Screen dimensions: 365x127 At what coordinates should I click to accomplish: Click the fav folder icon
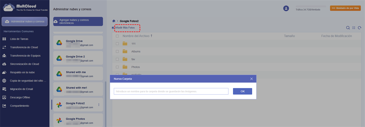pyautogui.click(x=125, y=59)
